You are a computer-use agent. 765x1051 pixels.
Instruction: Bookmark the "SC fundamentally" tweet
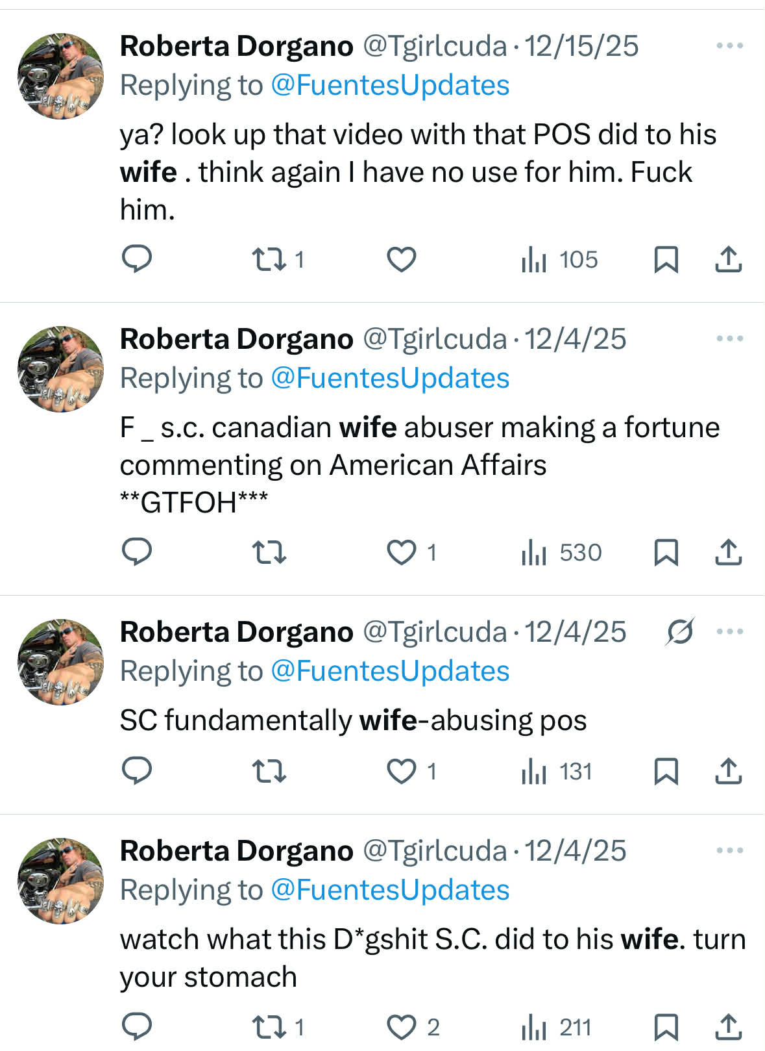point(666,771)
